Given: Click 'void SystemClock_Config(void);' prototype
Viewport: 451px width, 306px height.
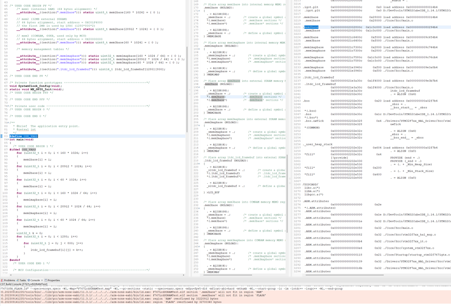Looking at the screenshot, I should (x=36, y=86).
